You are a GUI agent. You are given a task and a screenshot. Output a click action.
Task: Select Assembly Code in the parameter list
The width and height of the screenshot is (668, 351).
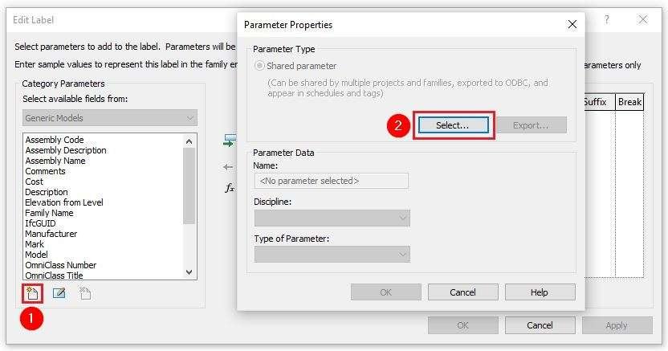(x=55, y=140)
